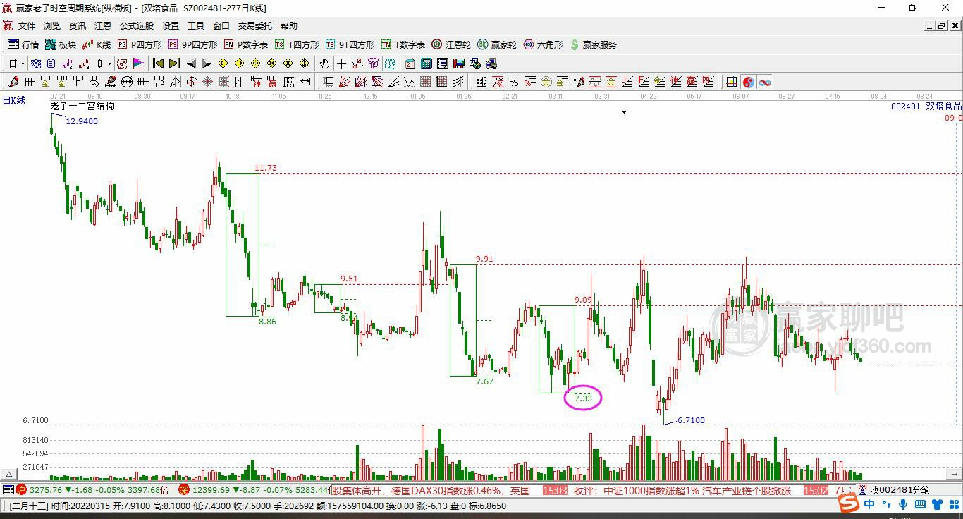The height and width of the screenshot is (519, 963).
Task: Select the red pencil drawing tool
Action: tap(13, 82)
